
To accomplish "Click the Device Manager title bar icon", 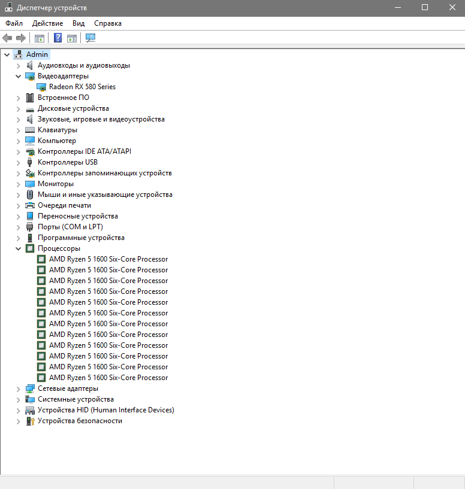I will [8, 7].
